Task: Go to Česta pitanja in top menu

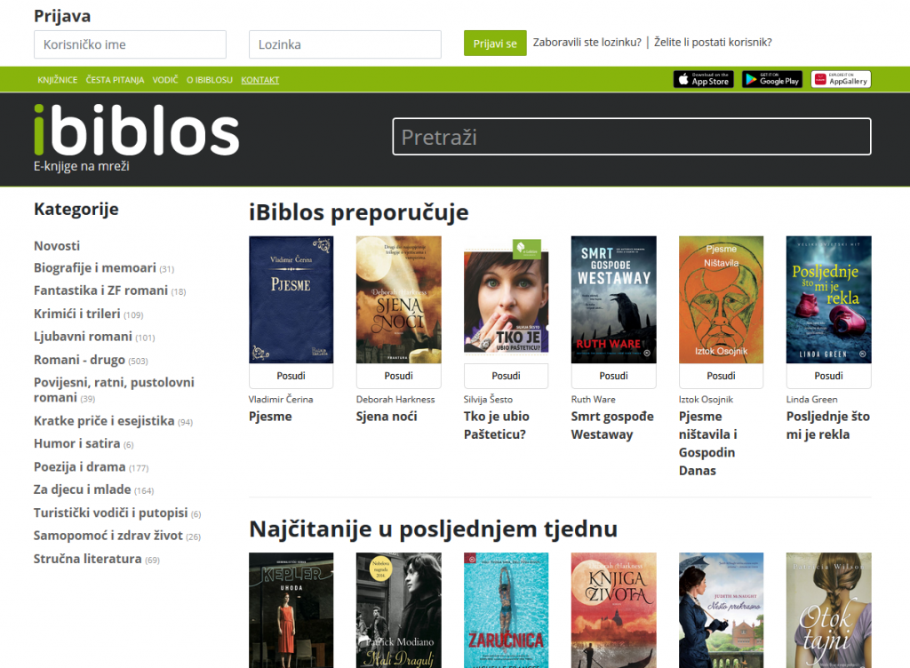Action: coord(115,80)
